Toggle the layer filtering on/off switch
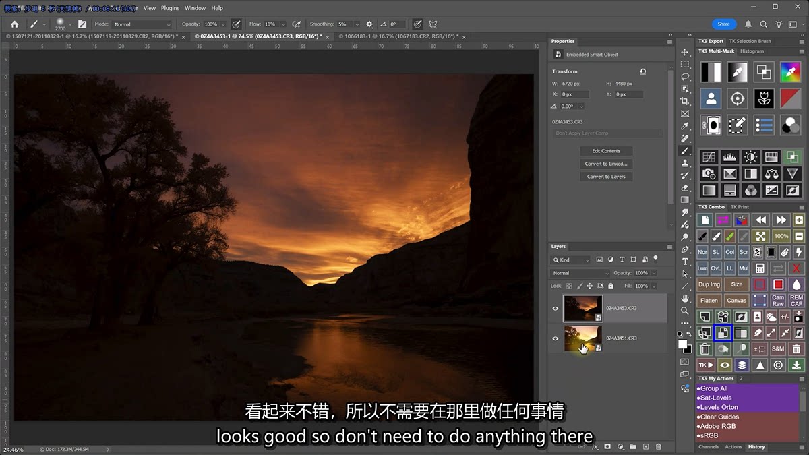 pos(656,257)
